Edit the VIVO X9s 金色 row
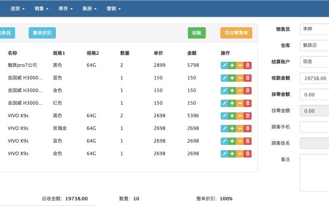Image resolution: width=329 pixels, height=206 pixels. (x=224, y=154)
